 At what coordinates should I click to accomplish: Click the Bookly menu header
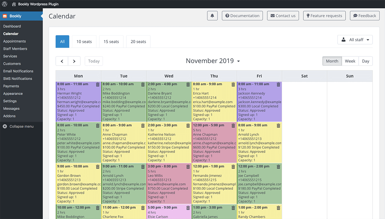(x=21, y=16)
